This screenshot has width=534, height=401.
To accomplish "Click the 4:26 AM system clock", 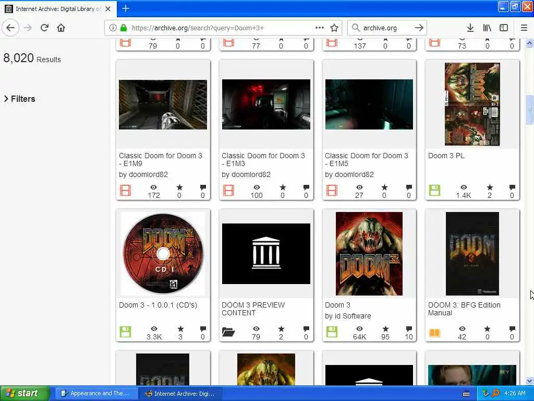I will pos(515,394).
